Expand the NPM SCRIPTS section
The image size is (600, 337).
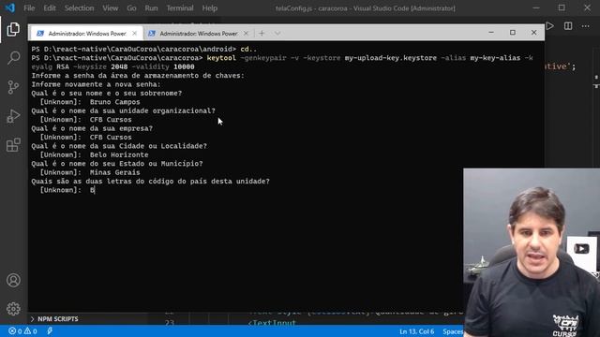[x=54, y=318]
